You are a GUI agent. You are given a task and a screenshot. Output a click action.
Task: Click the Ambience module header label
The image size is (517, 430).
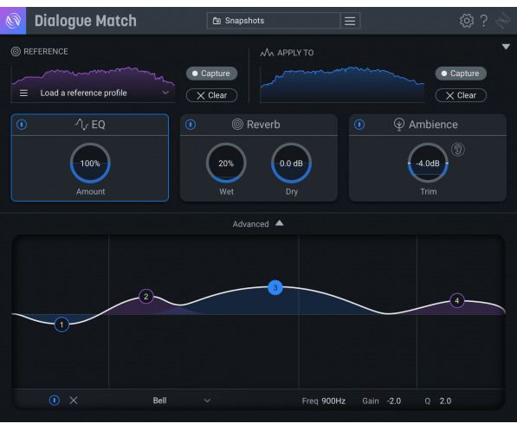pos(433,125)
